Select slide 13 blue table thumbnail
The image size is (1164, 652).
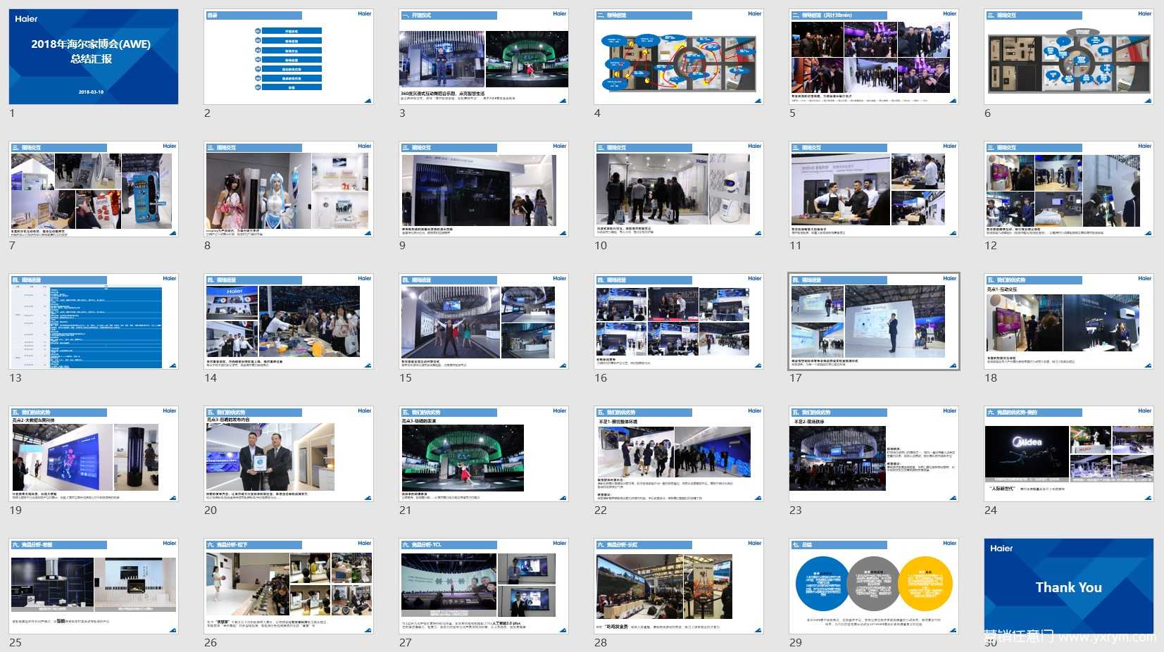point(94,322)
